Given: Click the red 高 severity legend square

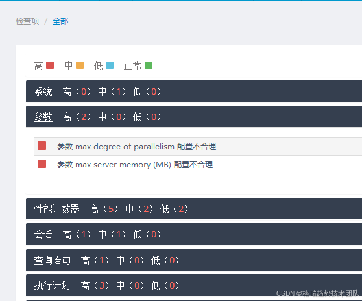Looking at the screenshot, I should [x=50, y=66].
